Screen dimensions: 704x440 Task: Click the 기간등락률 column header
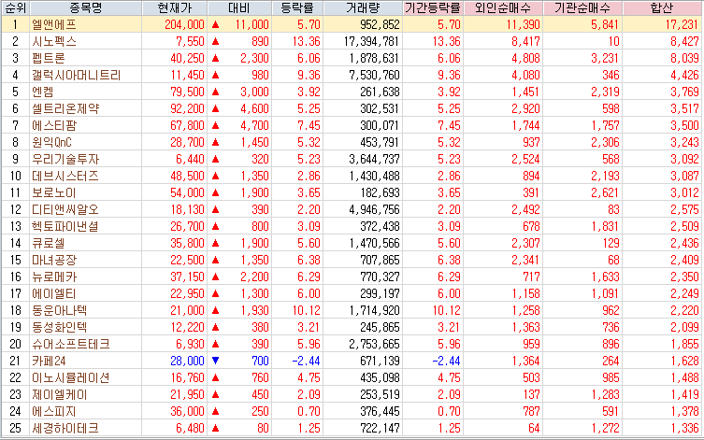tap(433, 7)
